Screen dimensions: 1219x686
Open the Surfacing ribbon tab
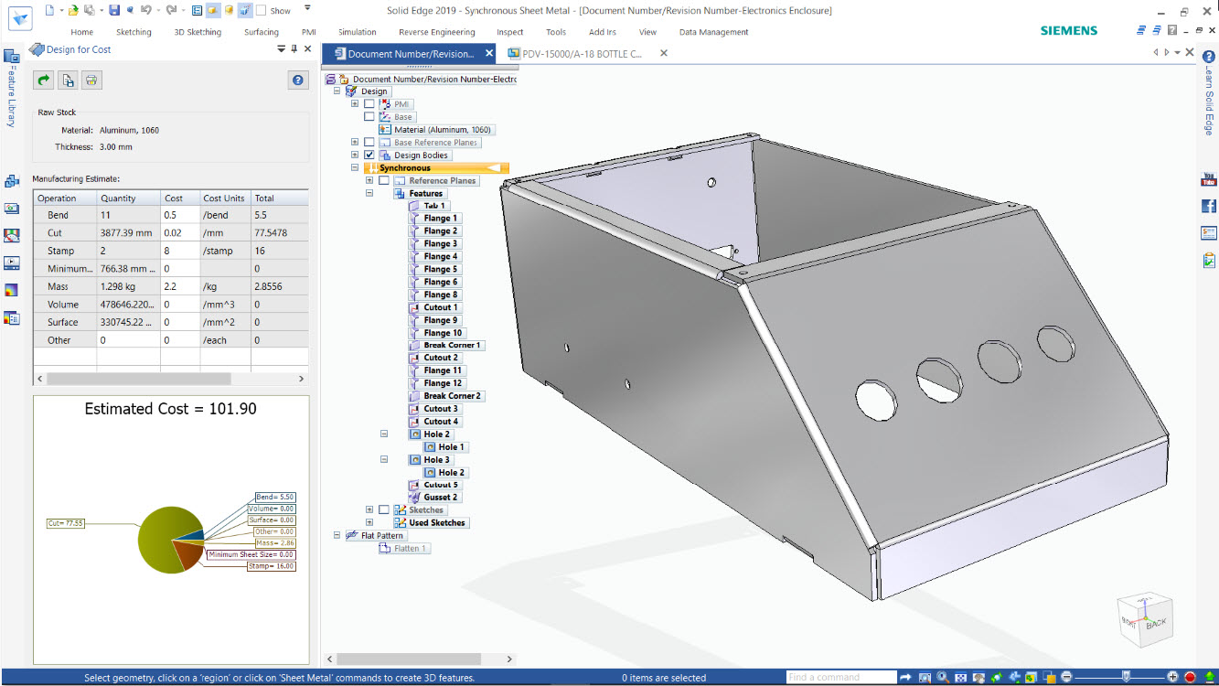[x=262, y=32]
